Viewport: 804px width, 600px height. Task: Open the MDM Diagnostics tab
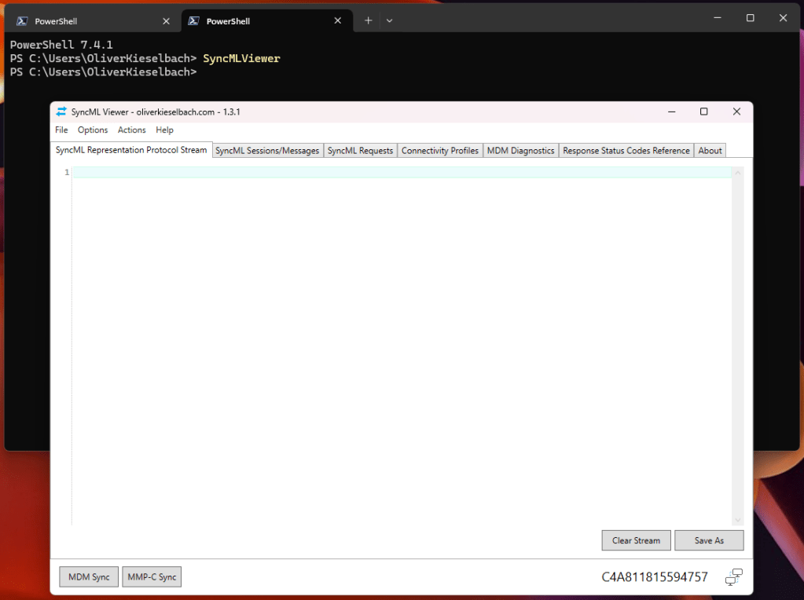[520, 150]
